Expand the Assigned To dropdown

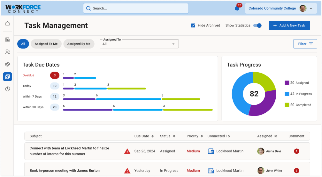click(x=139, y=44)
